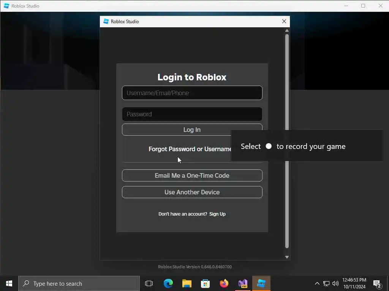Click the Log In button

pyautogui.click(x=192, y=130)
